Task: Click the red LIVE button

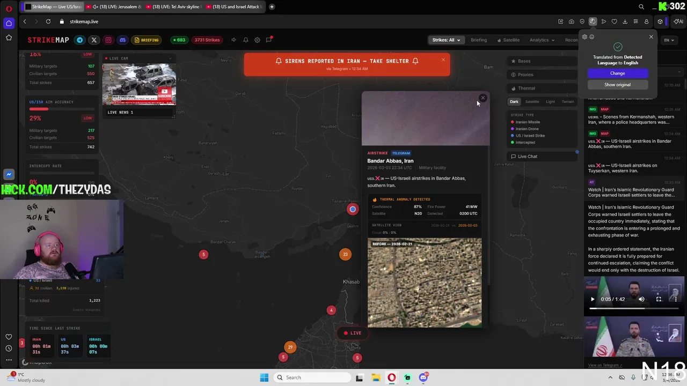Action: [352, 333]
